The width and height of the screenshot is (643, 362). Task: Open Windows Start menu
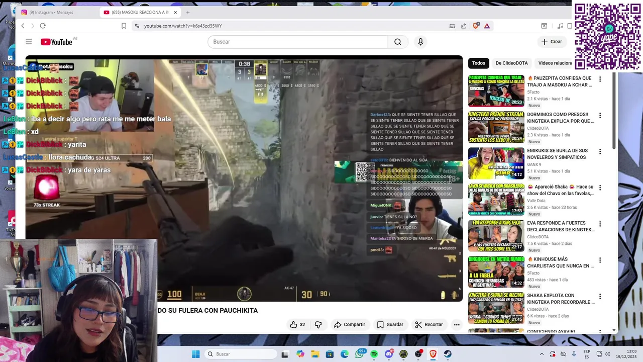coord(195,354)
